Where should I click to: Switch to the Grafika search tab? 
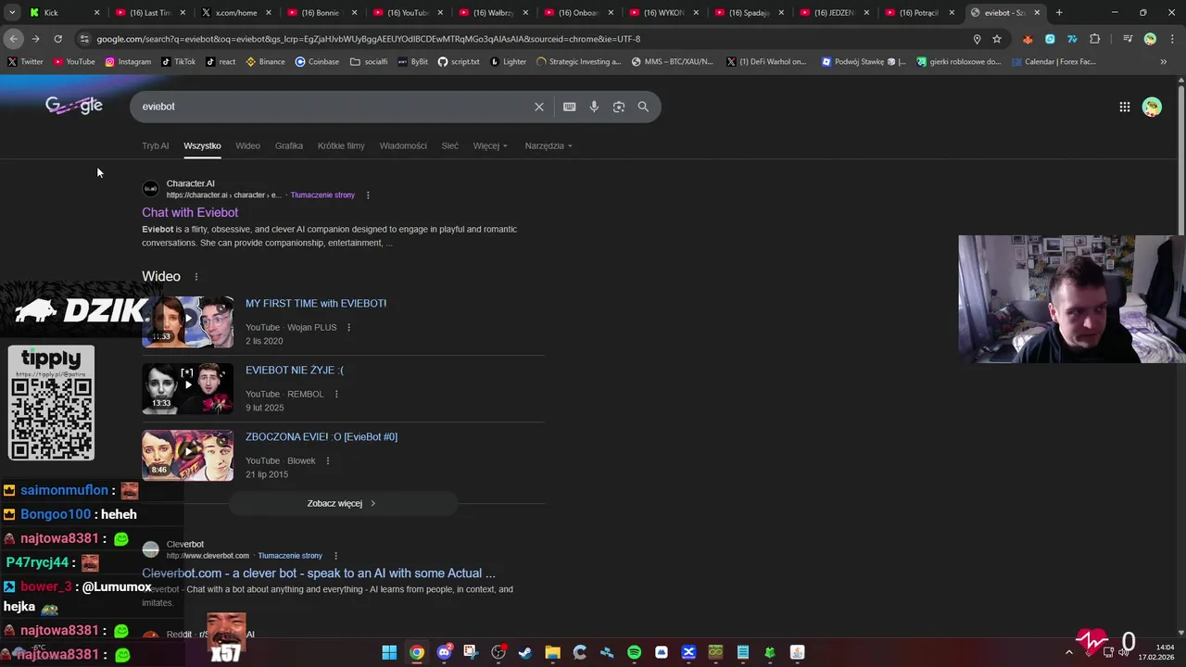click(x=289, y=145)
